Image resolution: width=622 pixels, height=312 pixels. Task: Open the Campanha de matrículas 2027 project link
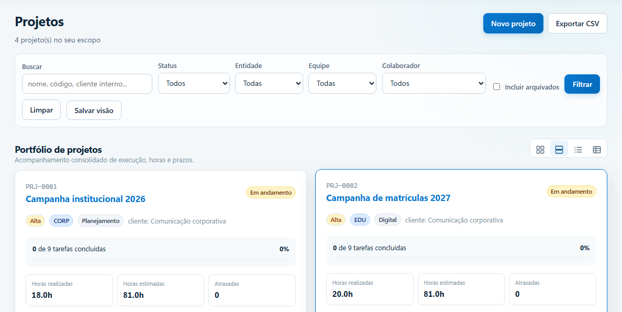(388, 198)
